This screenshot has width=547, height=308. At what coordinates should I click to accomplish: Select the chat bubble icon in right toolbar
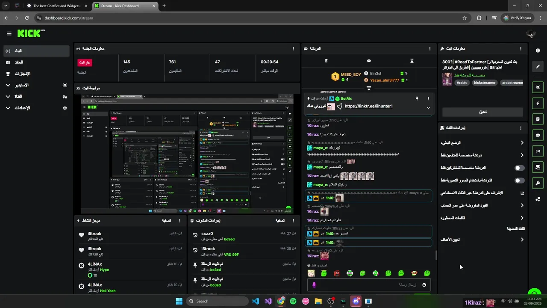(x=538, y=135)
